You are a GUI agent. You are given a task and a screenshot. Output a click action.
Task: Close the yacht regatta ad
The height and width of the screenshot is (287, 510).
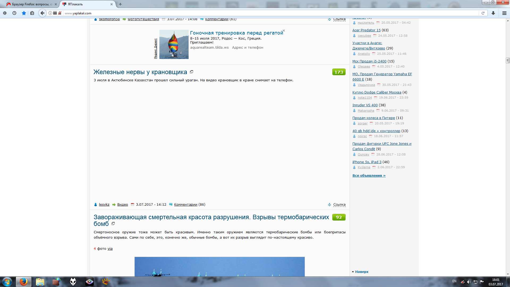[284, 31]
